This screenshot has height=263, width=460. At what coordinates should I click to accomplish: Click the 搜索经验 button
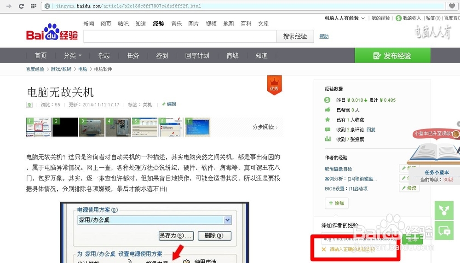pos(295,36)
